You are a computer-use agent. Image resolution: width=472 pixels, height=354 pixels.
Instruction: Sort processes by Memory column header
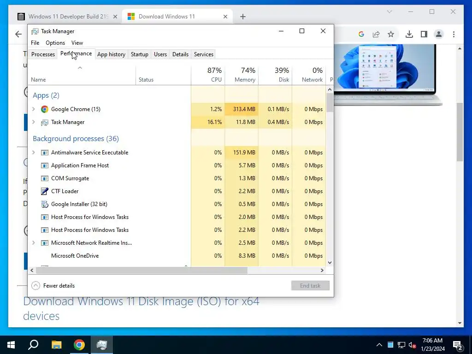pos(242,74)
